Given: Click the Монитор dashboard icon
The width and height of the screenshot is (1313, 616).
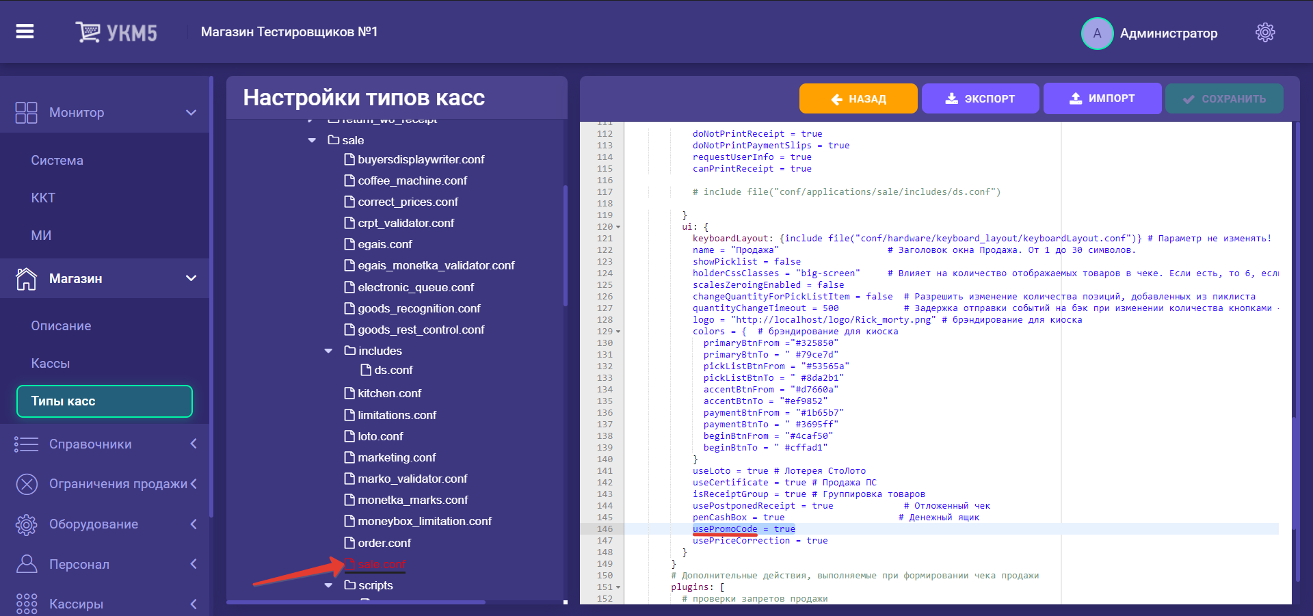Looking at the screenshot, I should click(x=26, y=112).
